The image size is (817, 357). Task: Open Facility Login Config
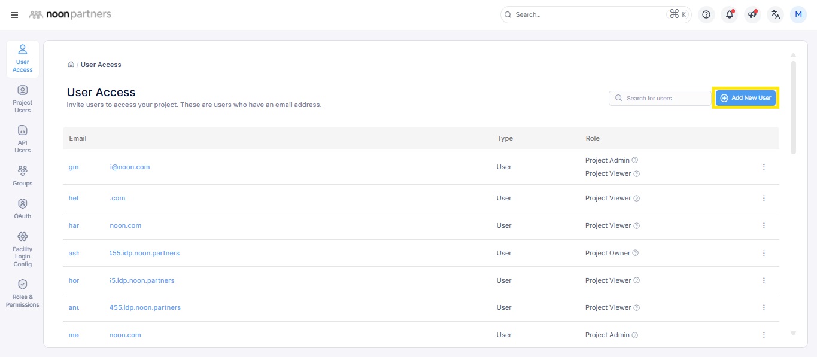(23, 249)
